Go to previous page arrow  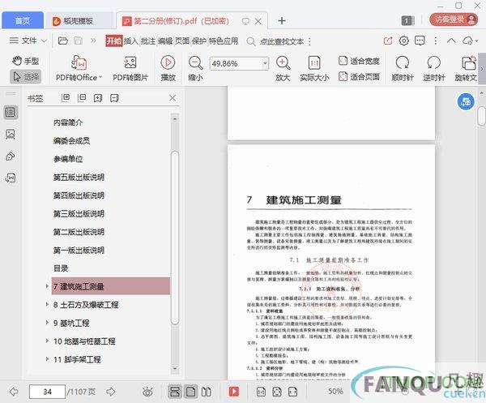[14, 392]
